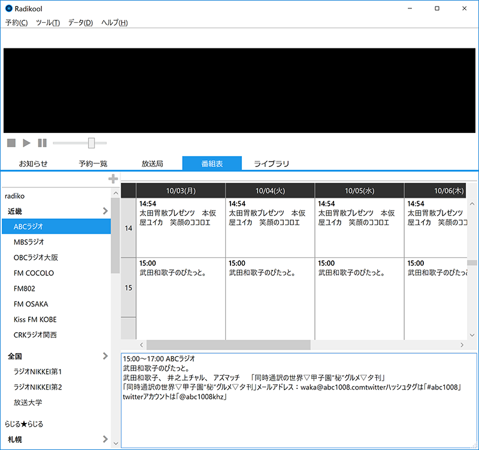
Task: Select 15:00 program on 10/06(木)
Action: [x=436, y=299]
